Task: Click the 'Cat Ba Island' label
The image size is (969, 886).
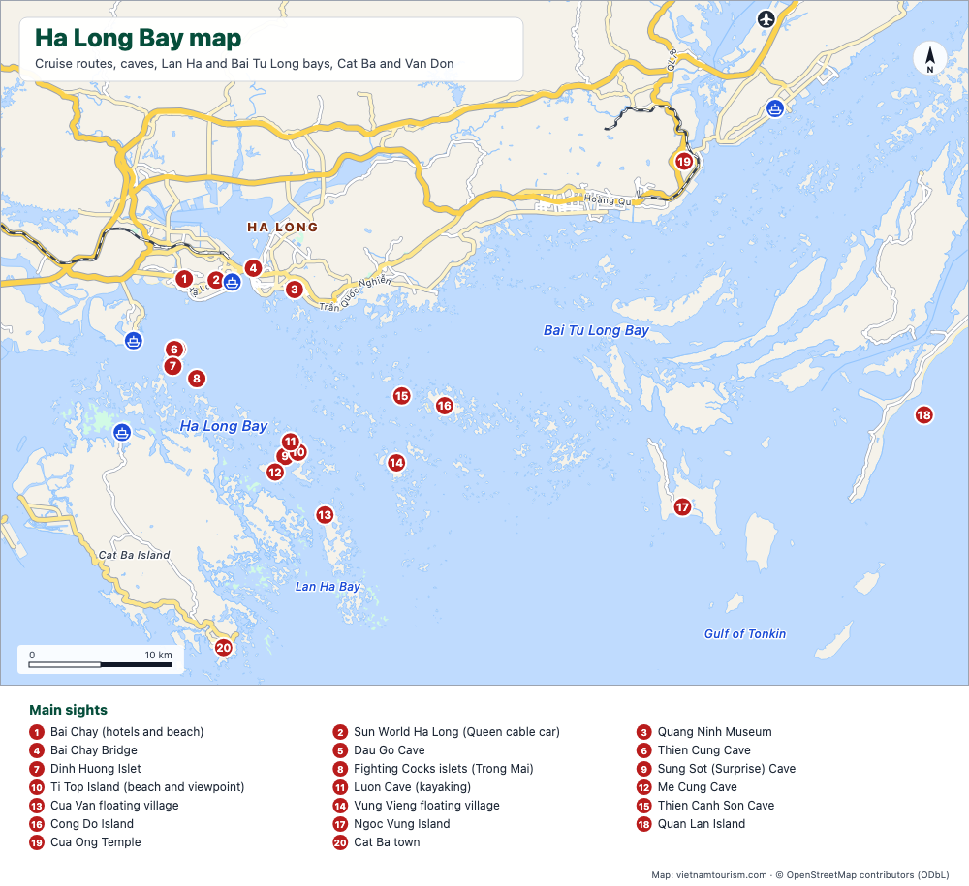Action: click(134, 555)
